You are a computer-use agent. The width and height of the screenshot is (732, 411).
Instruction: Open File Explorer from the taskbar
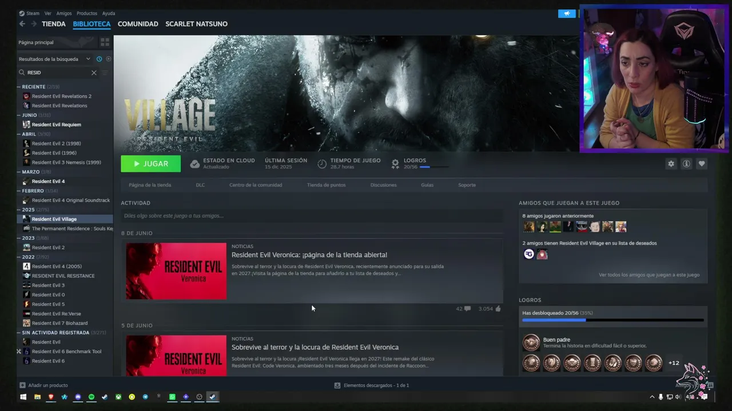[x=37, y=397]
